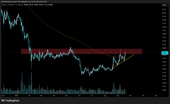Click the 65.00 price axis label
The width and height of the screenshot is (170, 104).
click(164, 41)
